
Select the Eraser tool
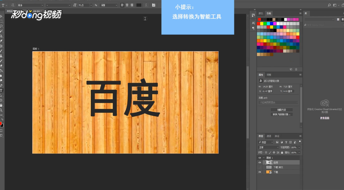pos(1,66)
